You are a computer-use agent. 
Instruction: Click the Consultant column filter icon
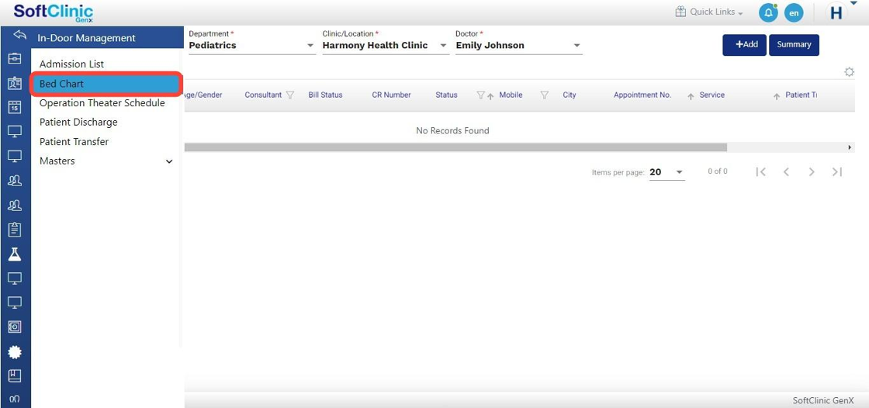point(290,95)
